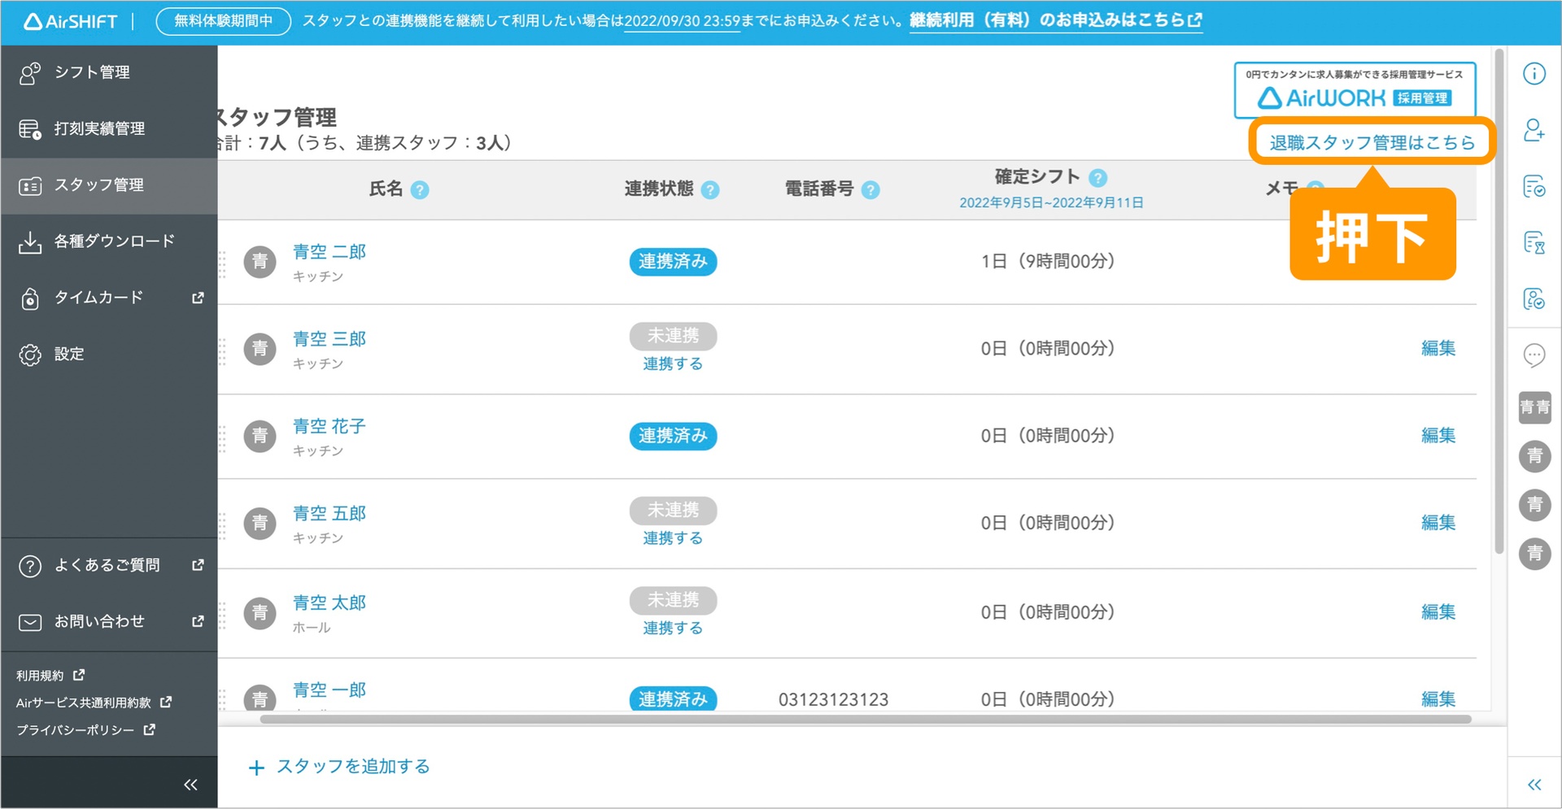Click 退職スタッフ管理はこちら link
This screenshot has width=1562, height=809.
[1372, 143]
